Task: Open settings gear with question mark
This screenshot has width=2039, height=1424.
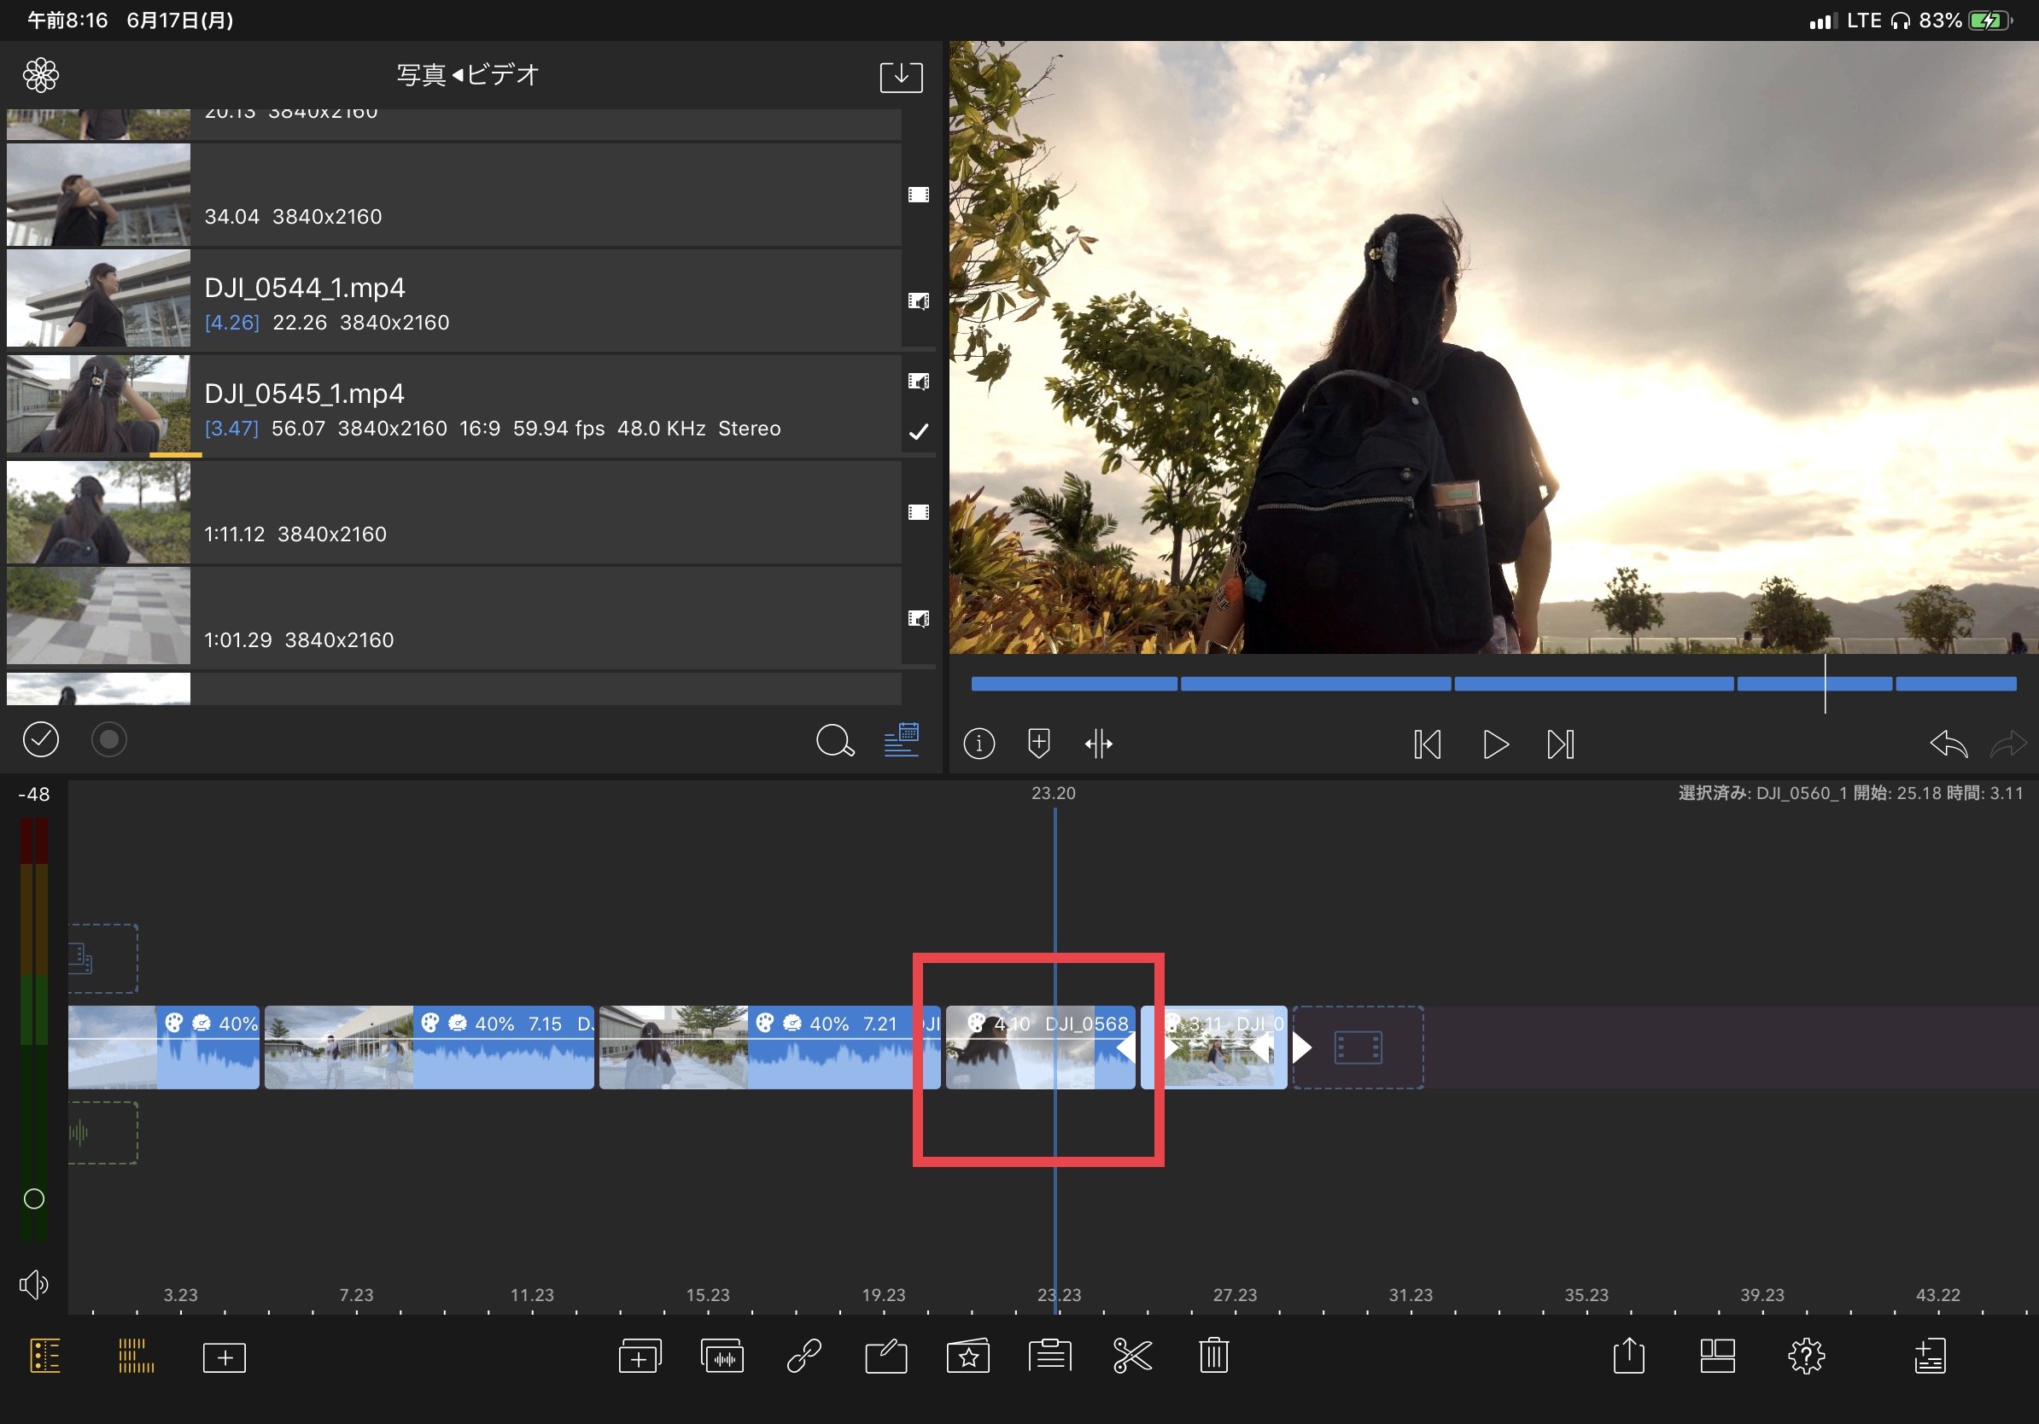Action: coord(1805,1356)
